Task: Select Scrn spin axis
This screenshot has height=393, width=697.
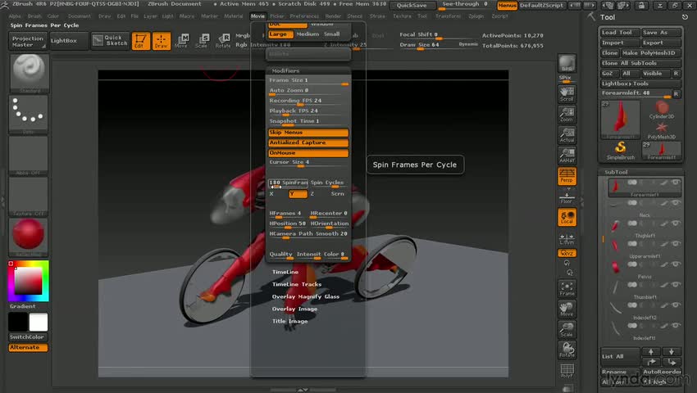Action: pyautogui.click(x=337, y=194)
